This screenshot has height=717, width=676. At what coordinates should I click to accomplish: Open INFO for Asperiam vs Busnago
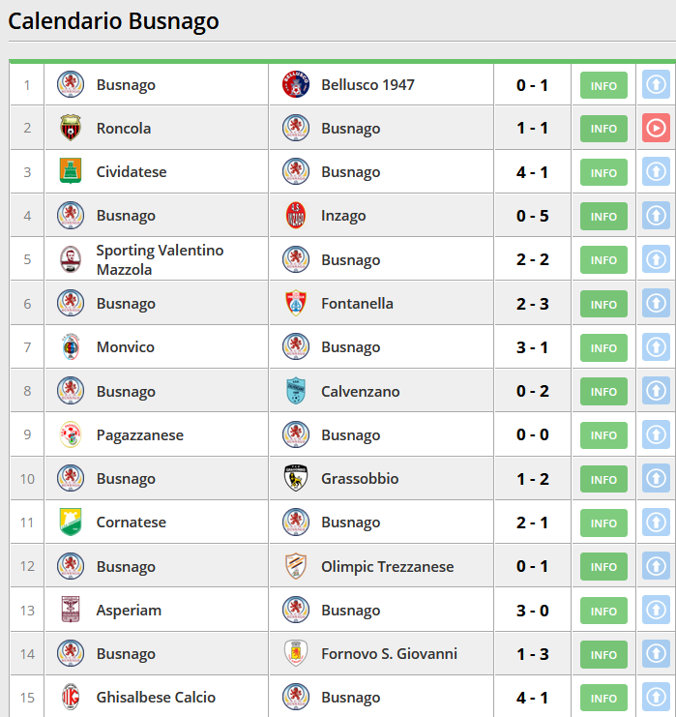(x=603, y=611)
